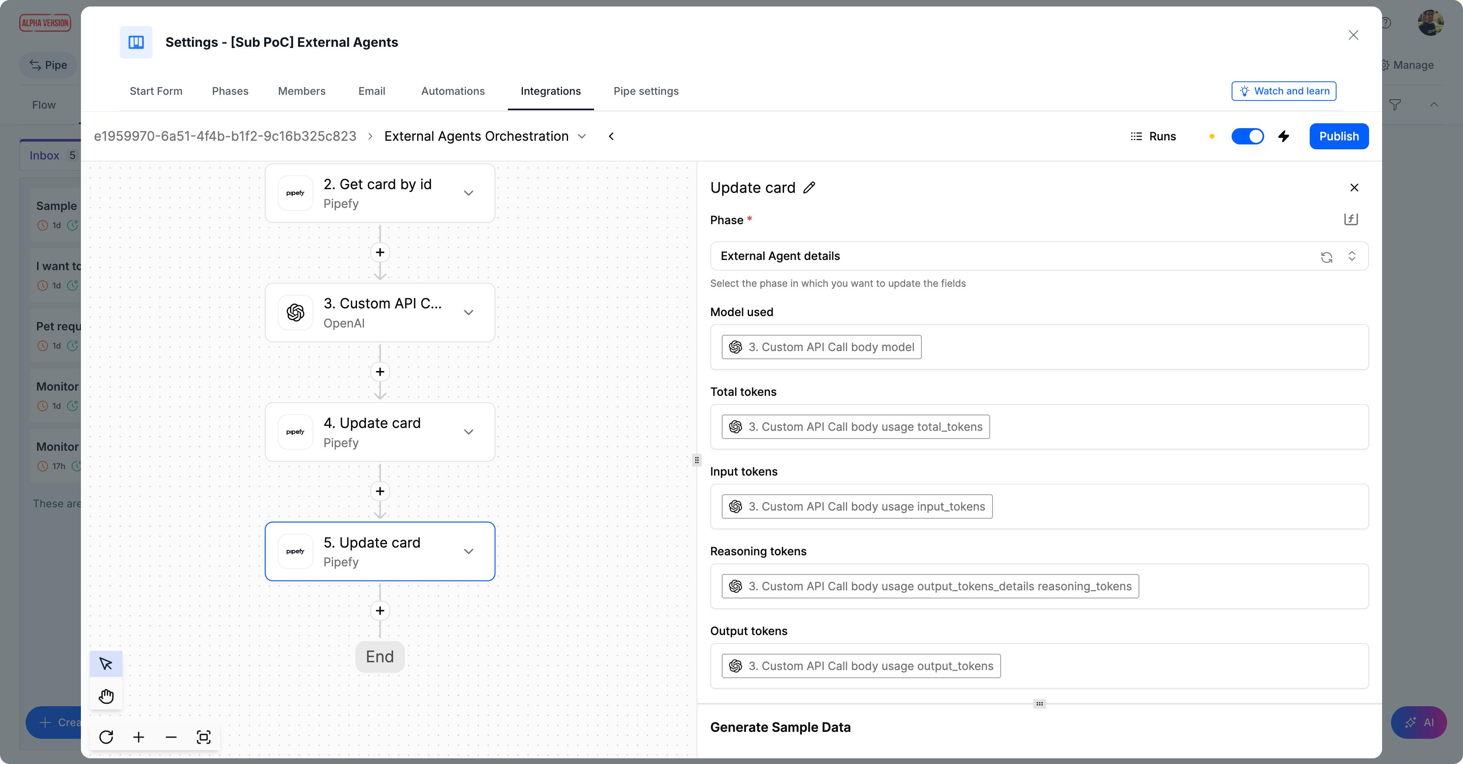
Task: Expand the 5. Update card step
Action: [468, 551]
